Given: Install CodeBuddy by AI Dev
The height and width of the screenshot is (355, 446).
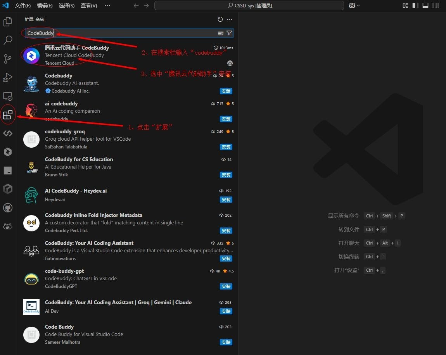Looking at the screenshot, I should (226, 311).
